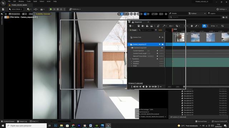
Task: Add keyframe on Manual Focus Distance track
Action: (x=157, y=56)
